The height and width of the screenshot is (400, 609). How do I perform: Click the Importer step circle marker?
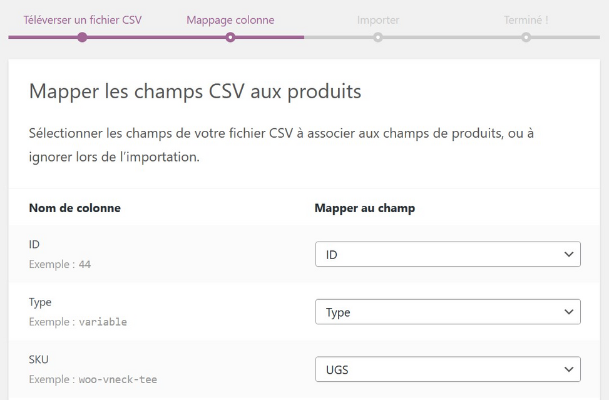coord(378,38)
